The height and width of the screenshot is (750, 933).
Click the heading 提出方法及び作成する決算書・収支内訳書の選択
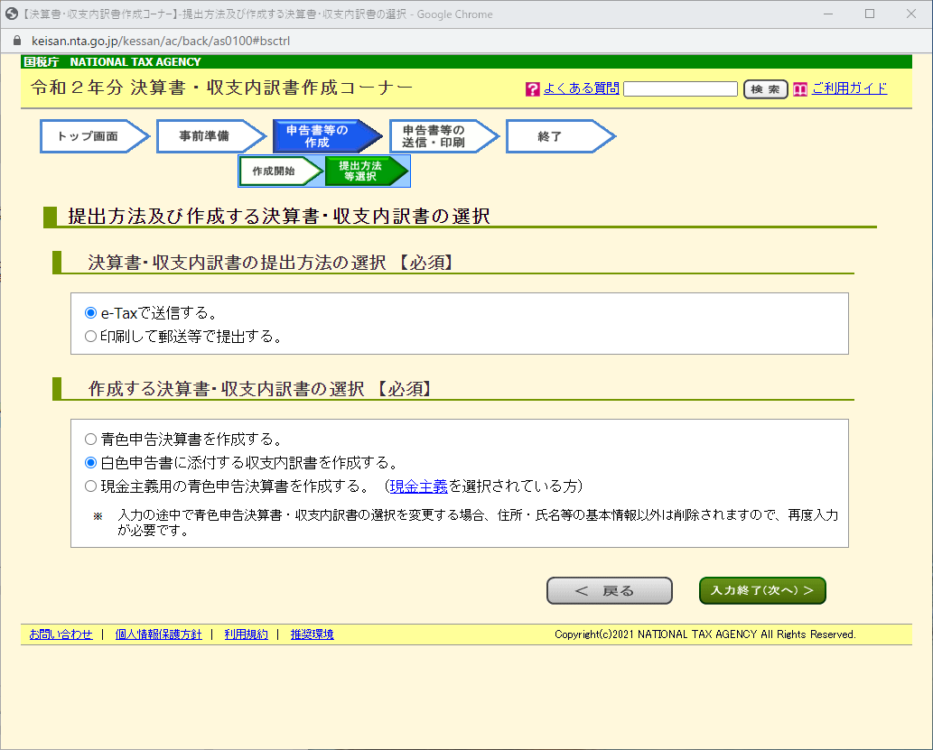(279, 216)
